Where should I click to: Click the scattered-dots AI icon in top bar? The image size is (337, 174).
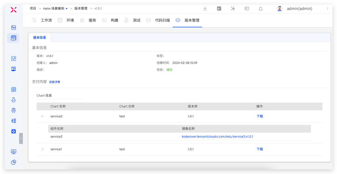point(233,9)
